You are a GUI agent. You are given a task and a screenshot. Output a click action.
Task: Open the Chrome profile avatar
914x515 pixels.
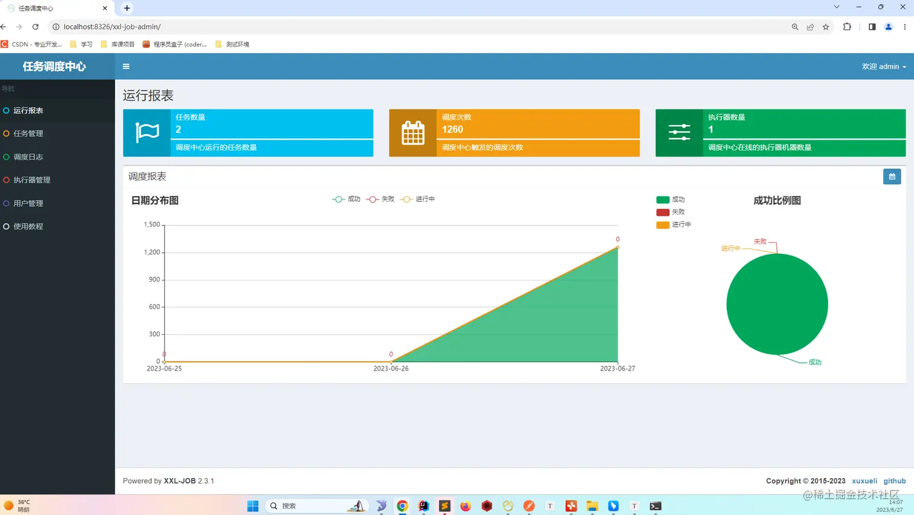(x=889, y=27)
